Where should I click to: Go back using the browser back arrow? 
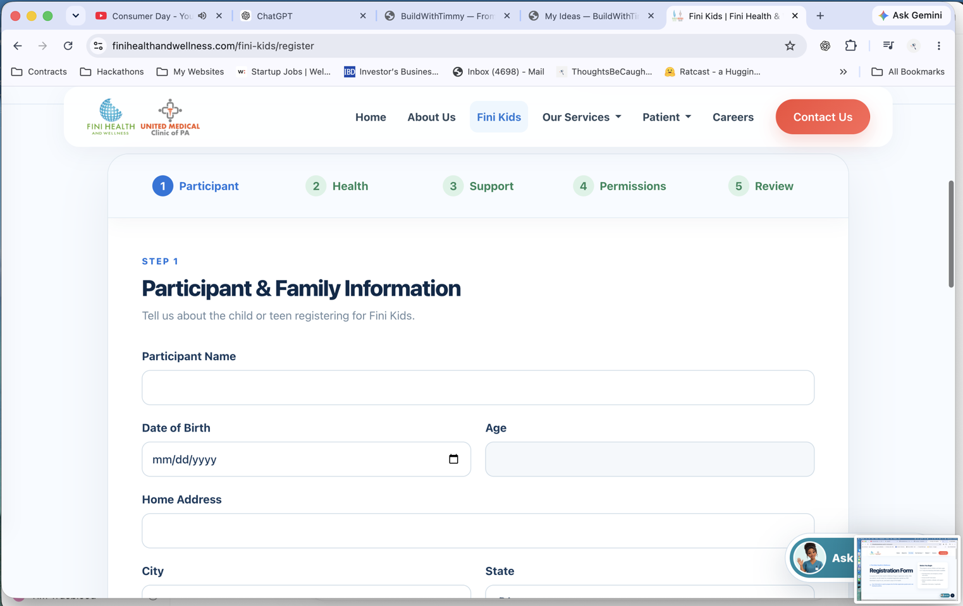pos(18,45)
